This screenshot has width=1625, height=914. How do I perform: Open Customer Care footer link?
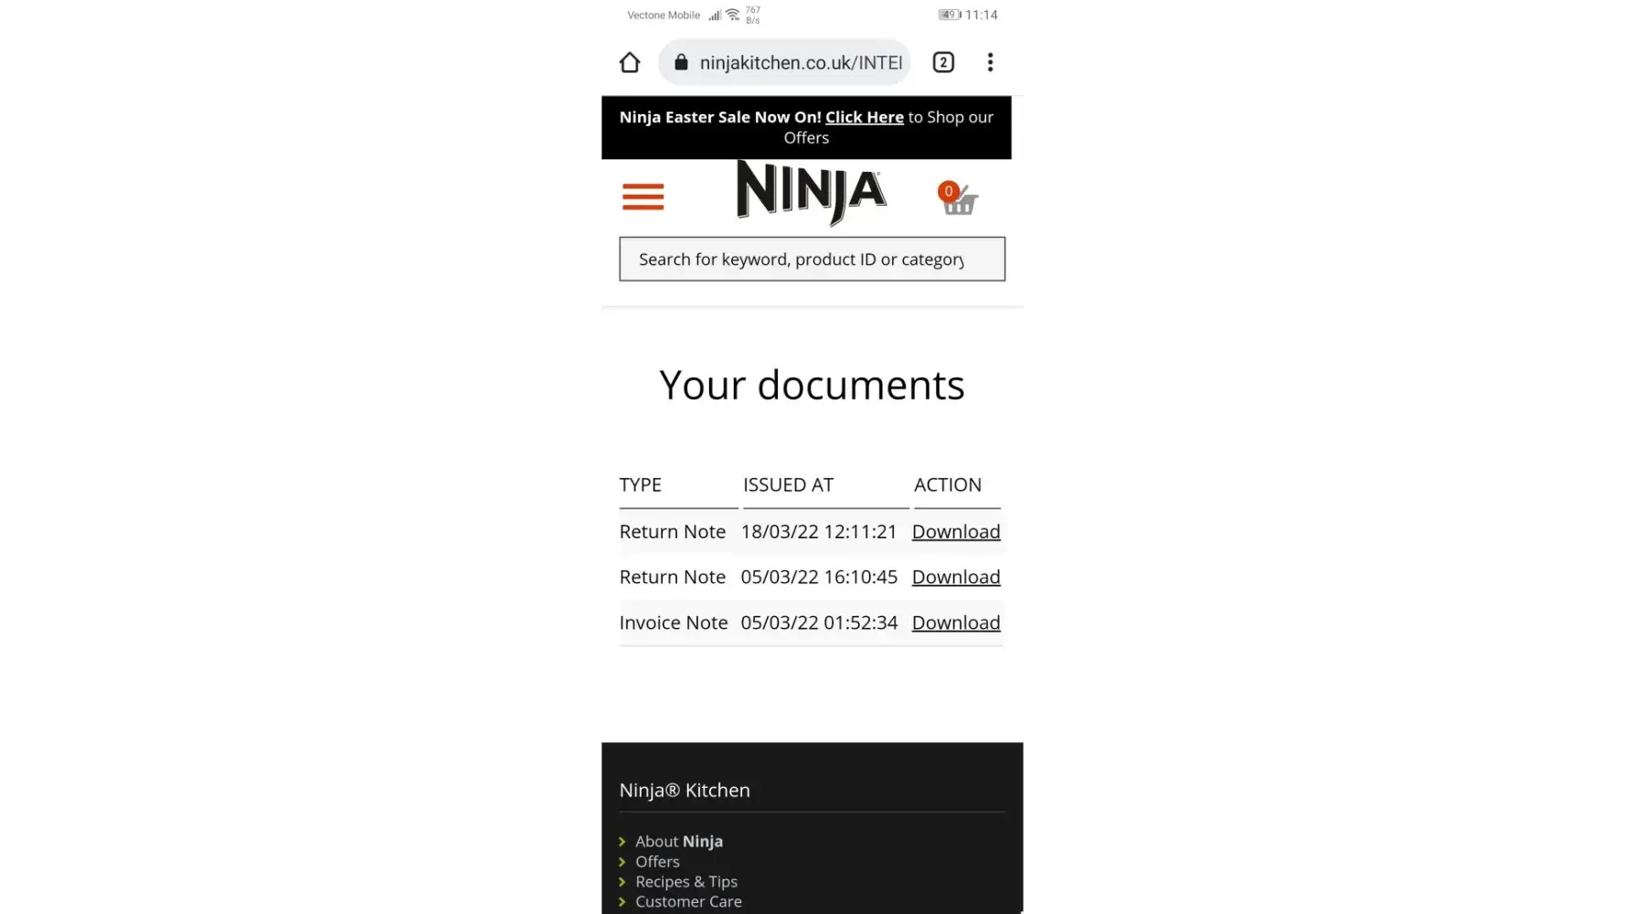pyautogui.click(x=688, y=902)
